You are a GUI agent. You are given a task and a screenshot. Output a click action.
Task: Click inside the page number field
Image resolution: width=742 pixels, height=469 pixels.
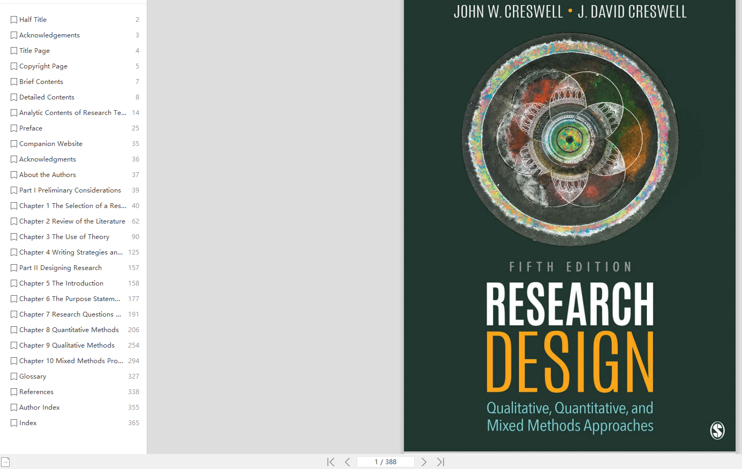pos(385,461)
